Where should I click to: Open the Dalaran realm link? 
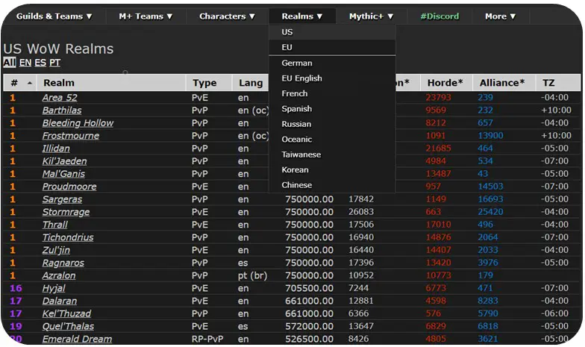60,301
